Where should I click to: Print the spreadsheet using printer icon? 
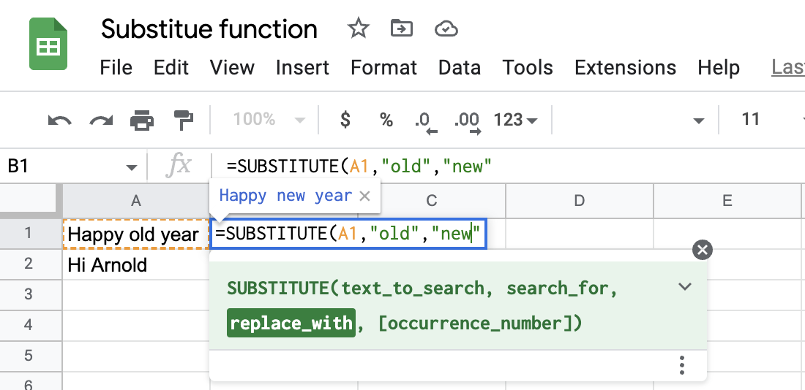142,120
